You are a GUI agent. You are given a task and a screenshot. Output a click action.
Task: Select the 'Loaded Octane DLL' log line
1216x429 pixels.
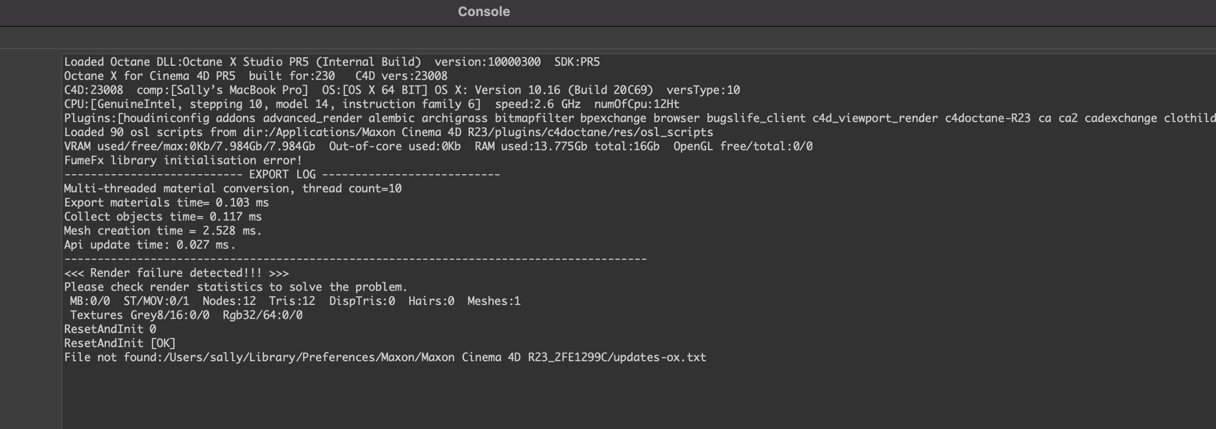(332, 62)
